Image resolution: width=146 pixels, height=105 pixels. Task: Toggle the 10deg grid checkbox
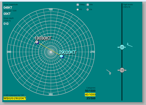tap(78, 5)
